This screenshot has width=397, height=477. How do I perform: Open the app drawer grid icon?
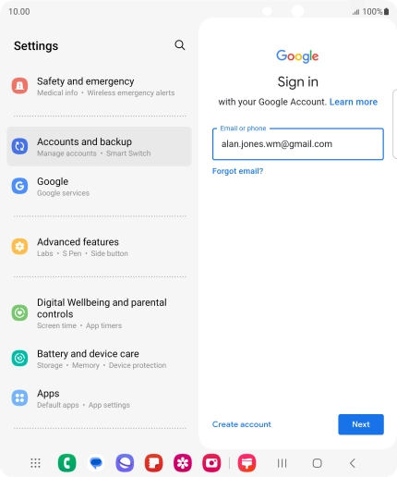(35, 463)
